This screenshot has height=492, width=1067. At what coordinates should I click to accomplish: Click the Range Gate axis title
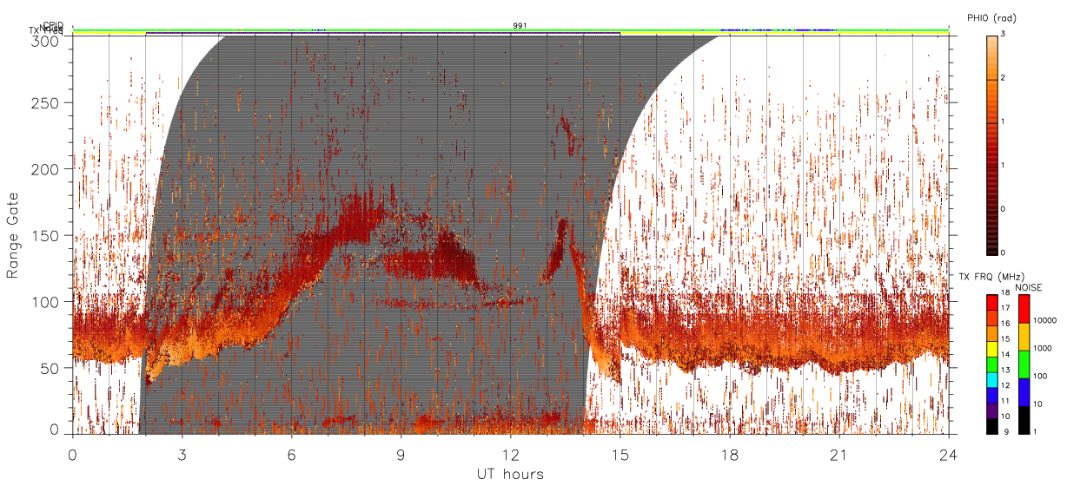click(13, 236)
